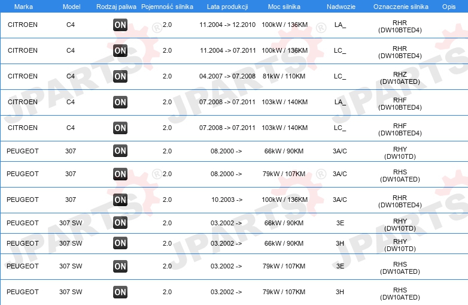Click the 3H body cell in 79kW SW row
This screenshot has width=468, height=305.
pyautogui.click(x=340, y=292)
